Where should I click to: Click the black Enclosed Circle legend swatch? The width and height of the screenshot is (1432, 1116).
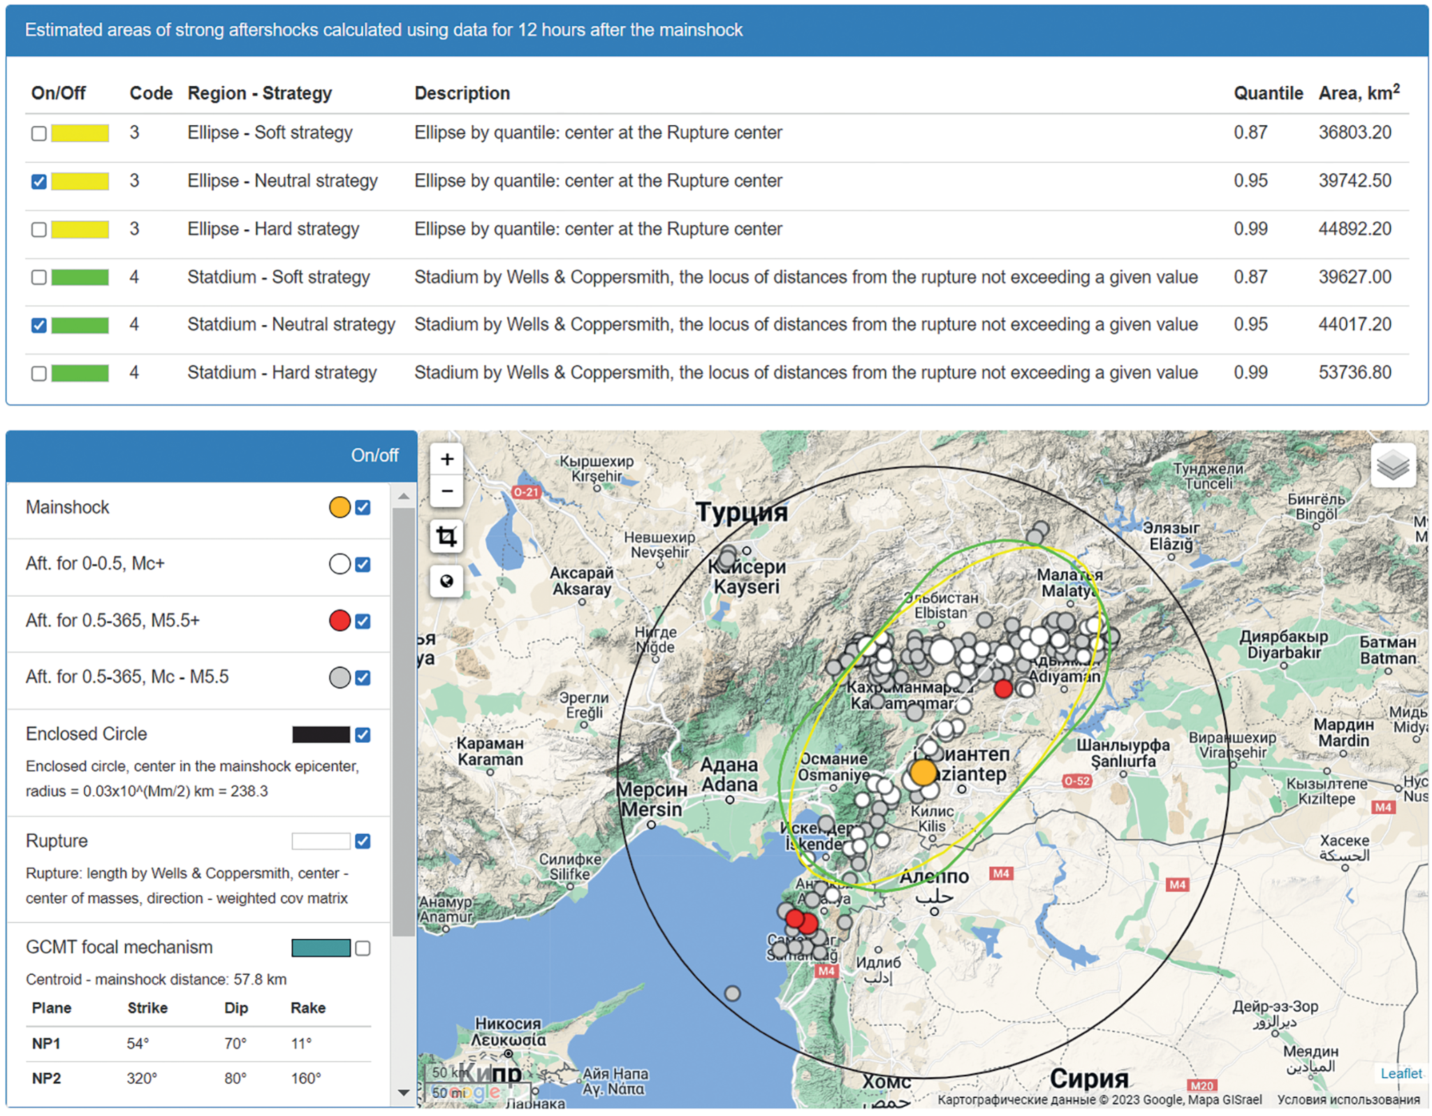[321, 734]
